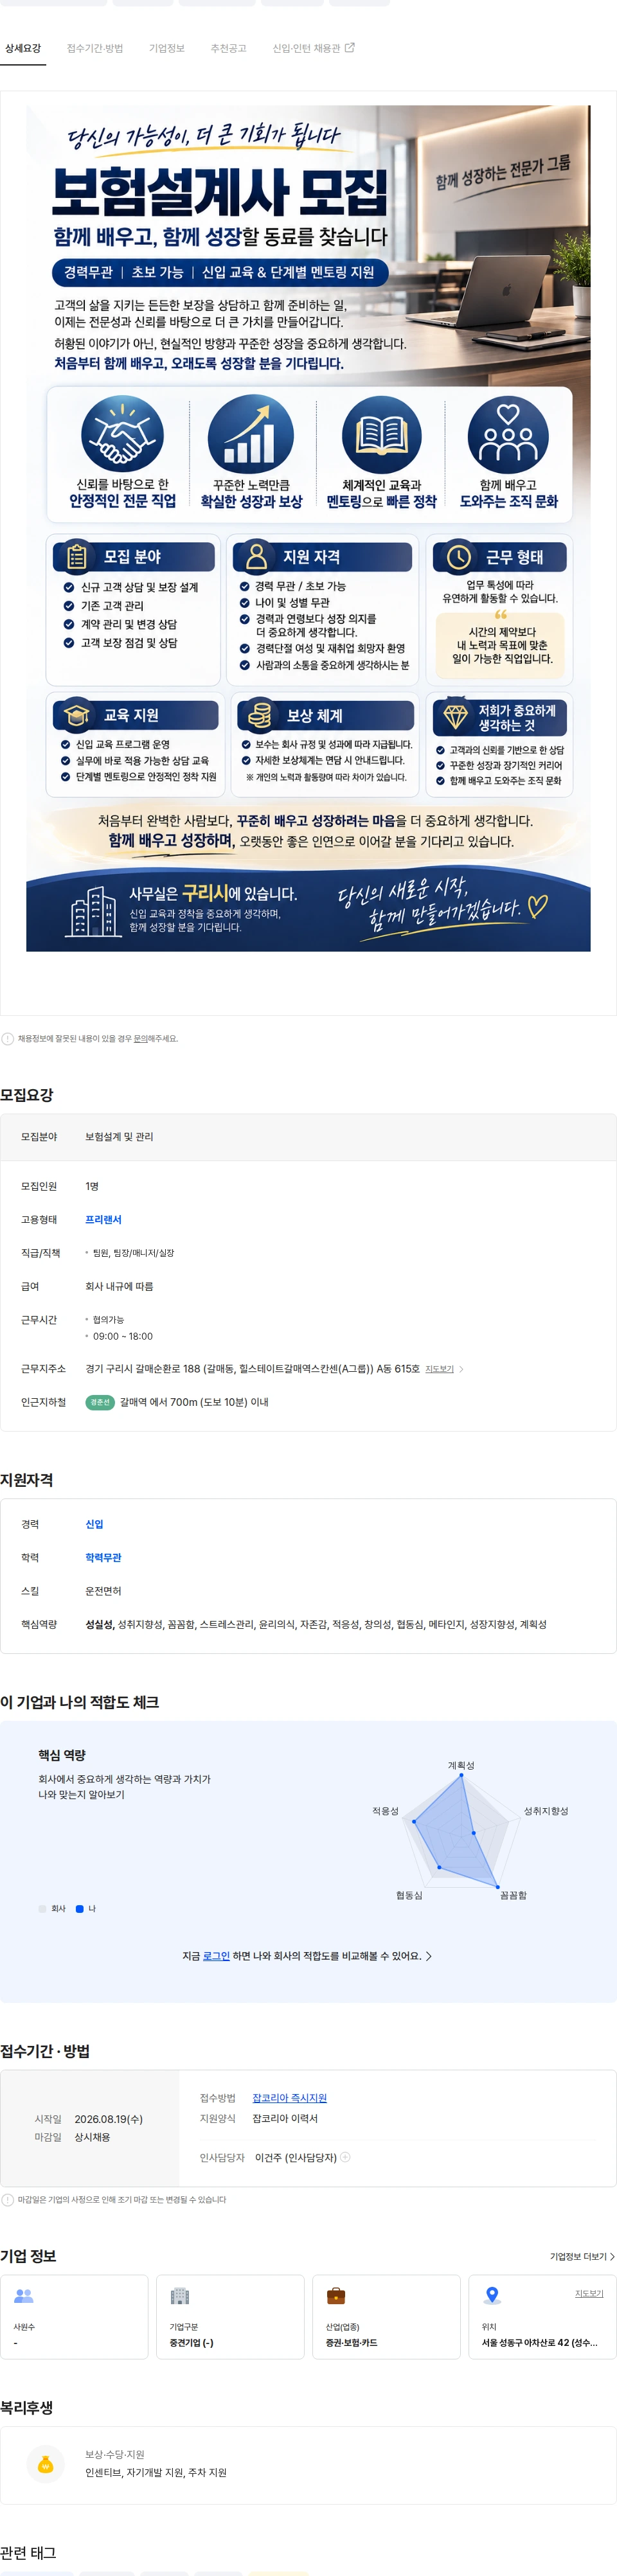Click the 성실성 core competency text
The width and height of the screenshot is (617, 2576).
click(99, 1625)
